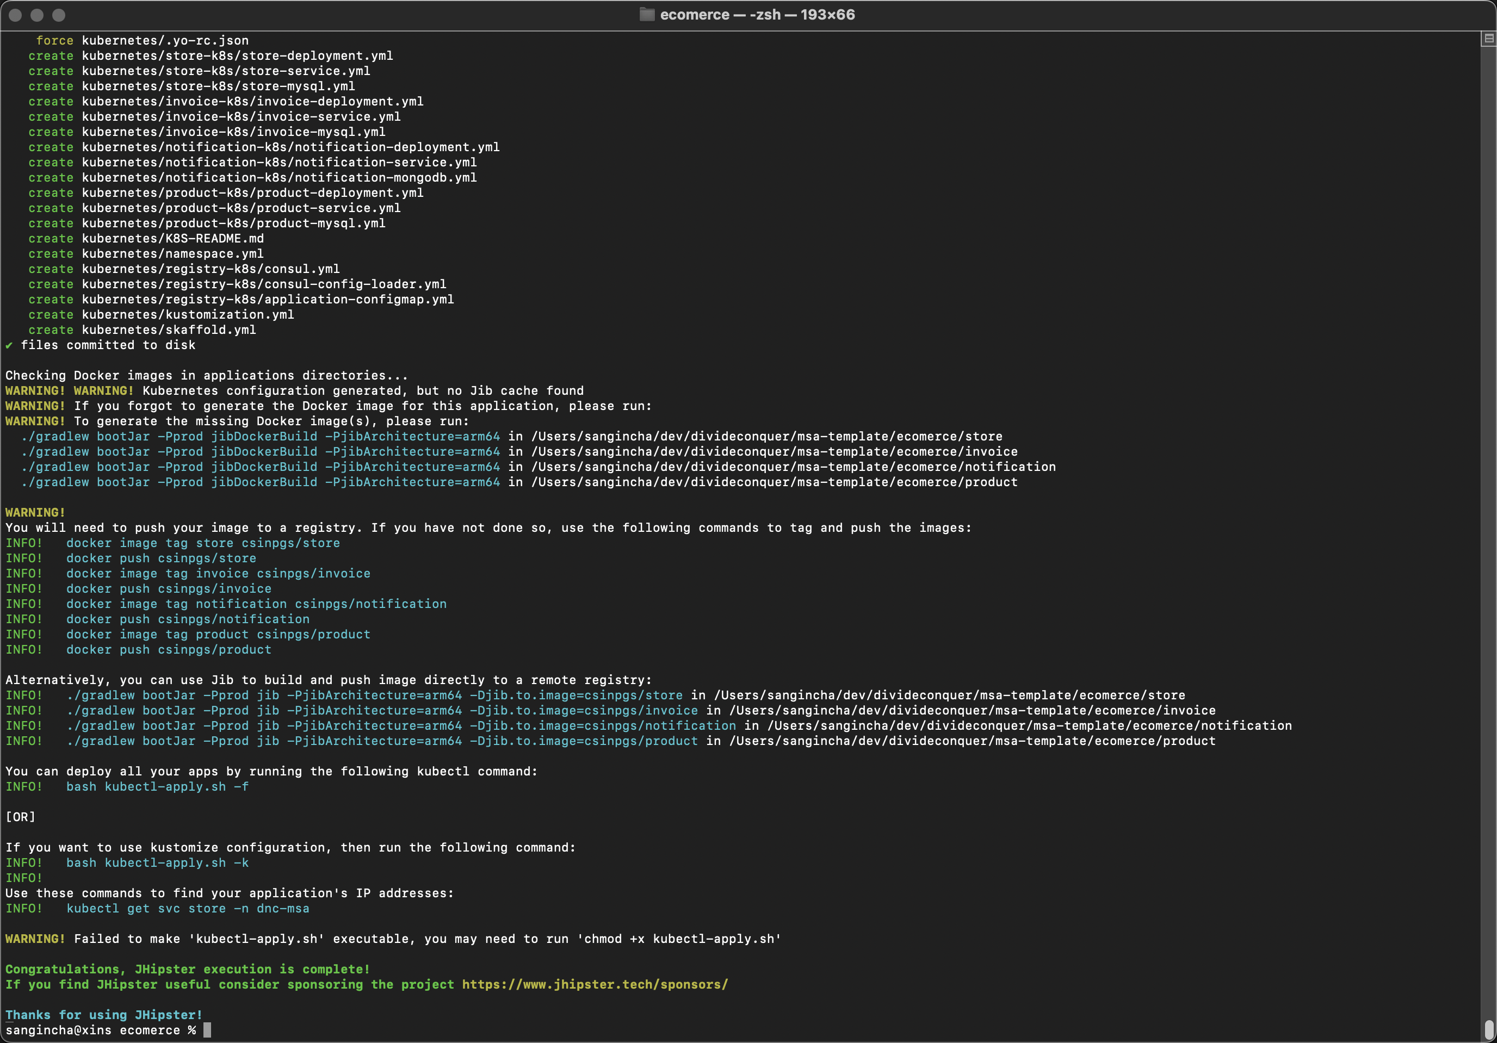Image resolution: width=1497 pixels, height=1043 pixels.
Task: Click the split pane icon above scrollbar
Action: click(1488, 39)
